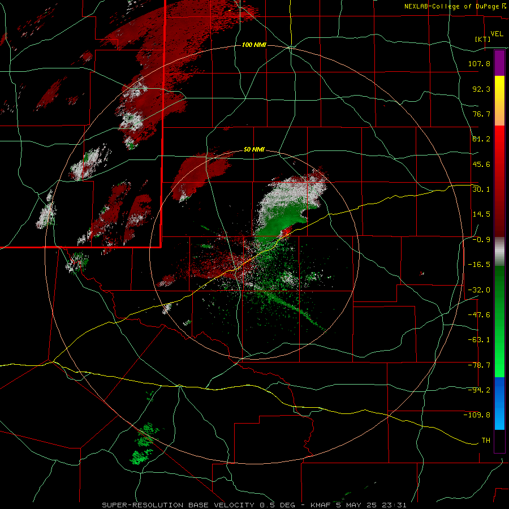The width and height of the screenshot is (509, 509).
Task: Click the blue segment of the color bar
Action: click(499, 403)
